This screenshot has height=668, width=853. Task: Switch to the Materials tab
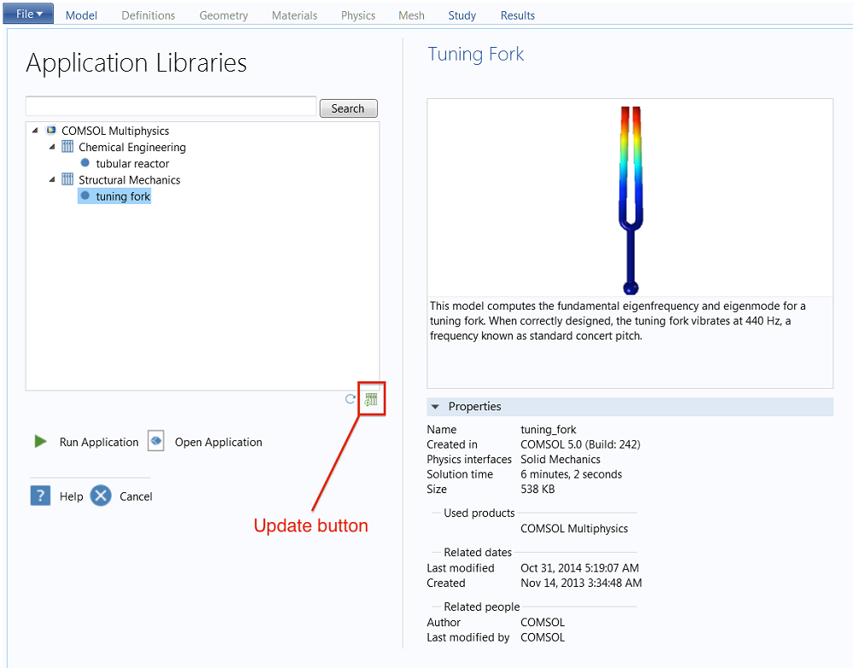point(294,15)
